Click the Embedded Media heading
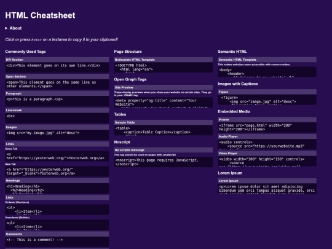Screen dimensions: 332x249 (x=234, y=111)
